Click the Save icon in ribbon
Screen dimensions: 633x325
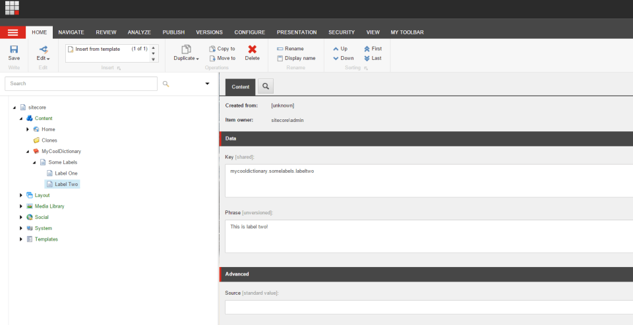click(x=14, y=49)
